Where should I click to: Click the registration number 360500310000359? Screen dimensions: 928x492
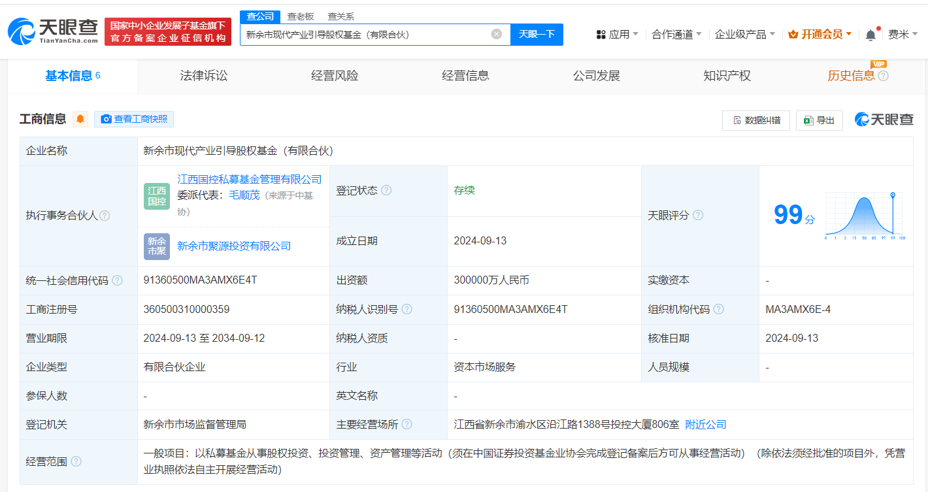click(x=186, y=309)
